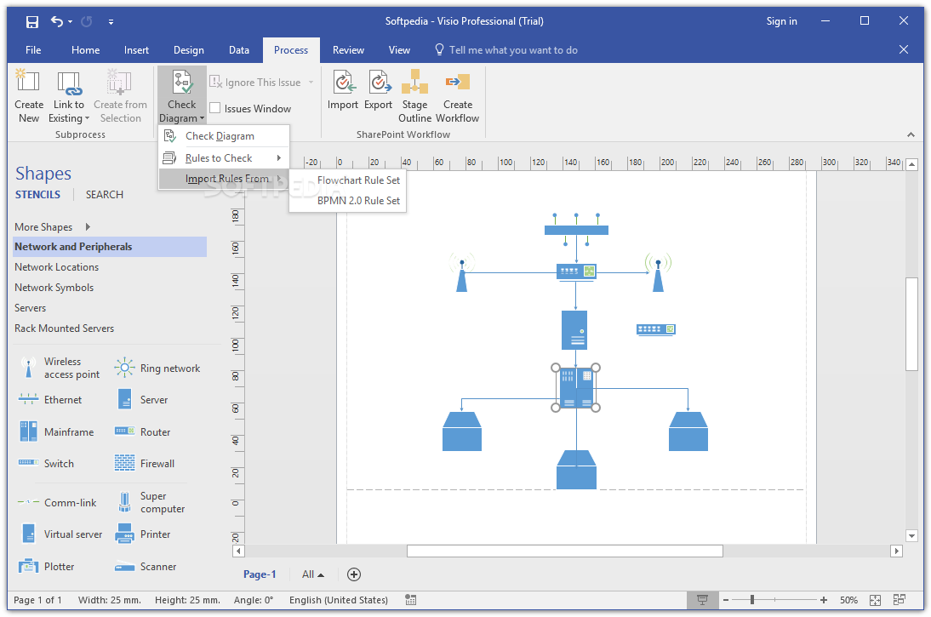Click the zoom in plus button

coord(824,600)
